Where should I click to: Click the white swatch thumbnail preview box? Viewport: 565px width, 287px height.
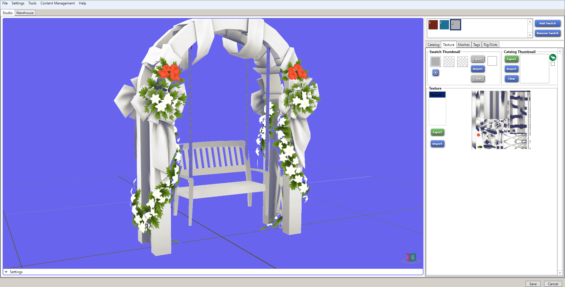click(x=492, y=61)
